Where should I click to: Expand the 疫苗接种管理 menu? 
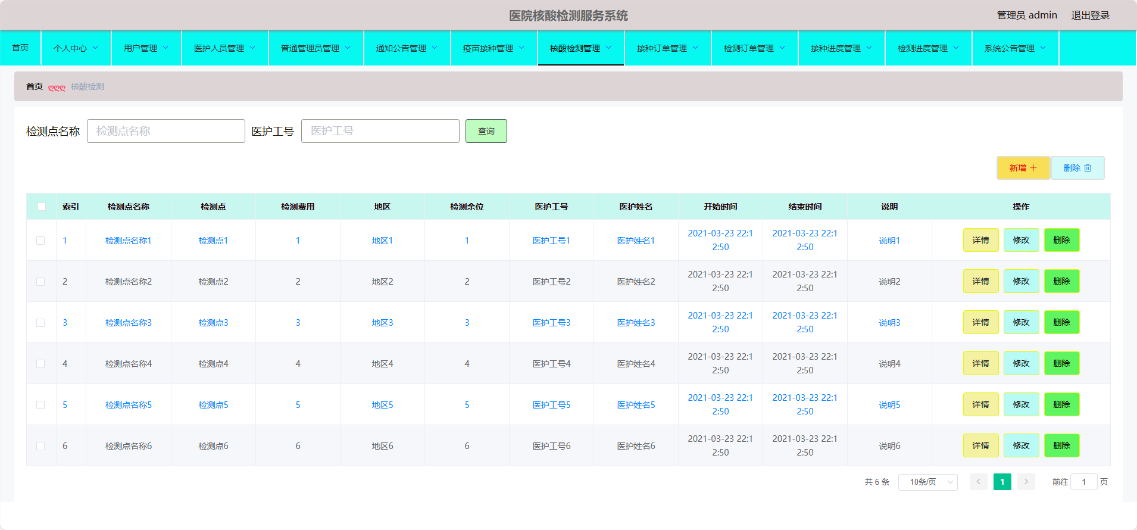point(494,48)
